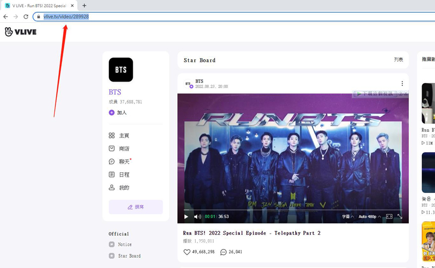This screenshot has height=268, width=435.
Task: Open the EP.1 recommended video thumbnail
Action: tap(428, 241)
